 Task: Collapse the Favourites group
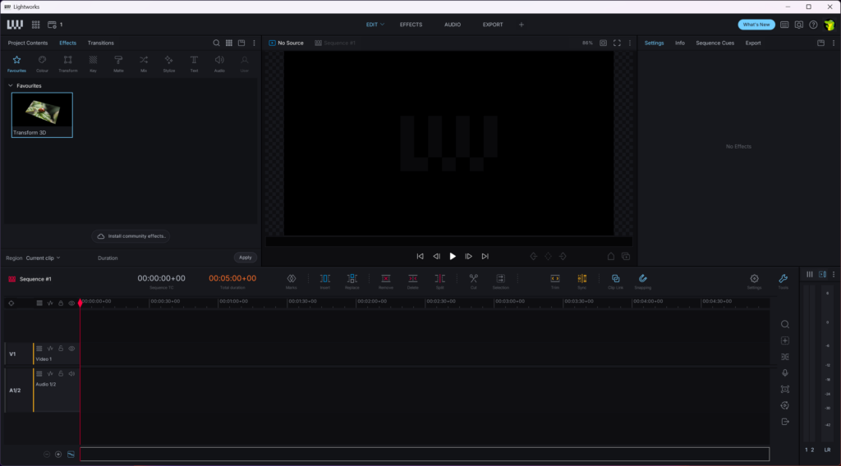[x=10, y=85]
